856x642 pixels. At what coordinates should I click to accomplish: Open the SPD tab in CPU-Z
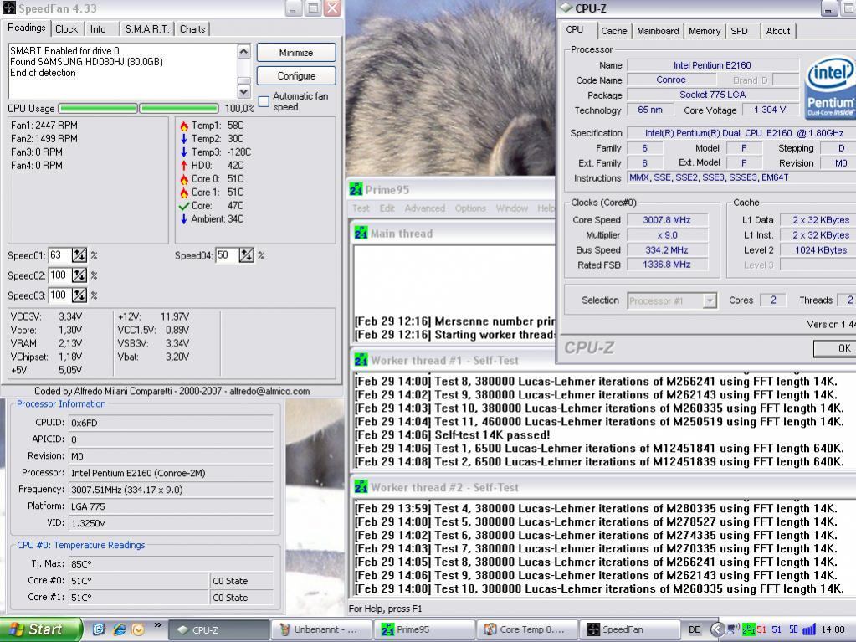click(x=739, y=31)
